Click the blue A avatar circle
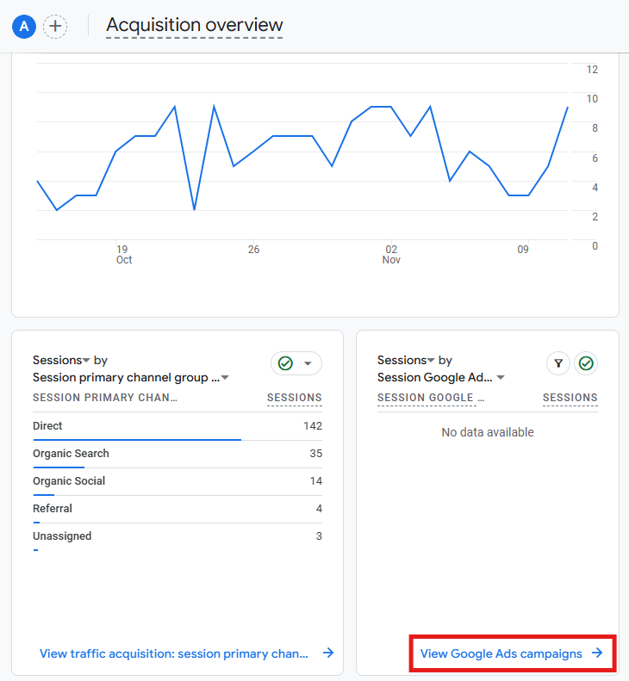The height and width of the screenshot is (681, 629). tap(24, 27)
